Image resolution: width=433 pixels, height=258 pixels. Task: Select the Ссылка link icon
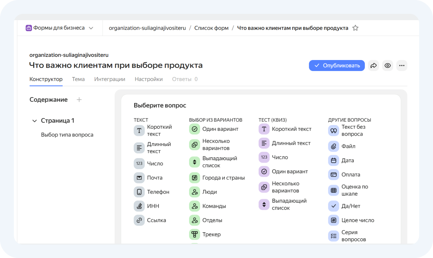[139, 220]
